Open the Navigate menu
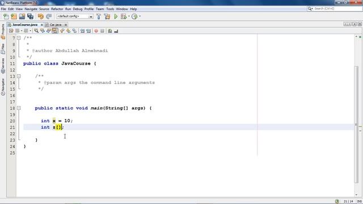 point(31,9)
